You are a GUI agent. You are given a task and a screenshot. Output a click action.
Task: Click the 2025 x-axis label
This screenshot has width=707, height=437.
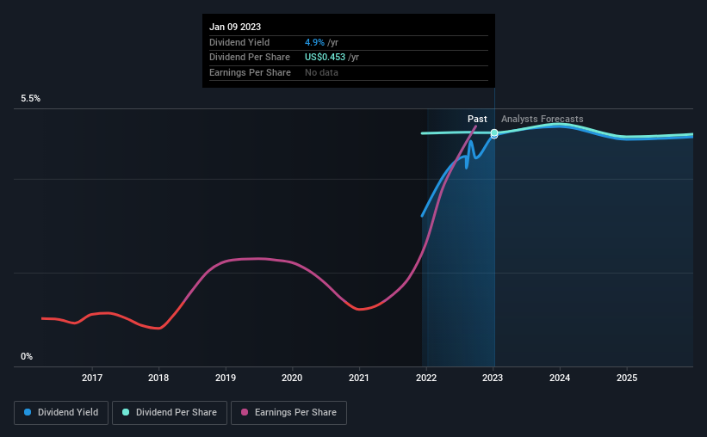[x=627, y=378]
